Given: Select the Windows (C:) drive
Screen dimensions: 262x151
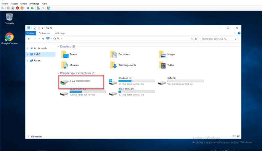Looking at the screenshot, I should pos(132,81).
